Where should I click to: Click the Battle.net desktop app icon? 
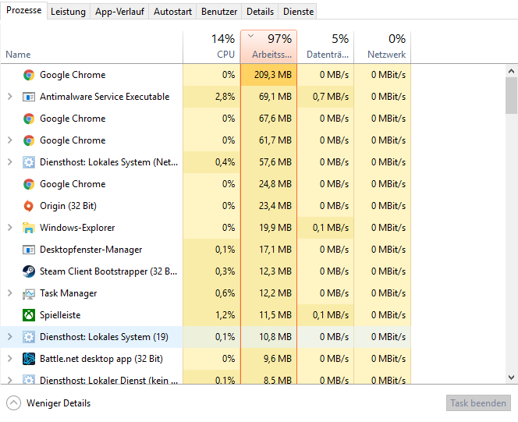click(29, 359)
